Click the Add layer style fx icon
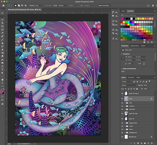The width and height of the screenshot is (157, 145). (x=134, y=143)
